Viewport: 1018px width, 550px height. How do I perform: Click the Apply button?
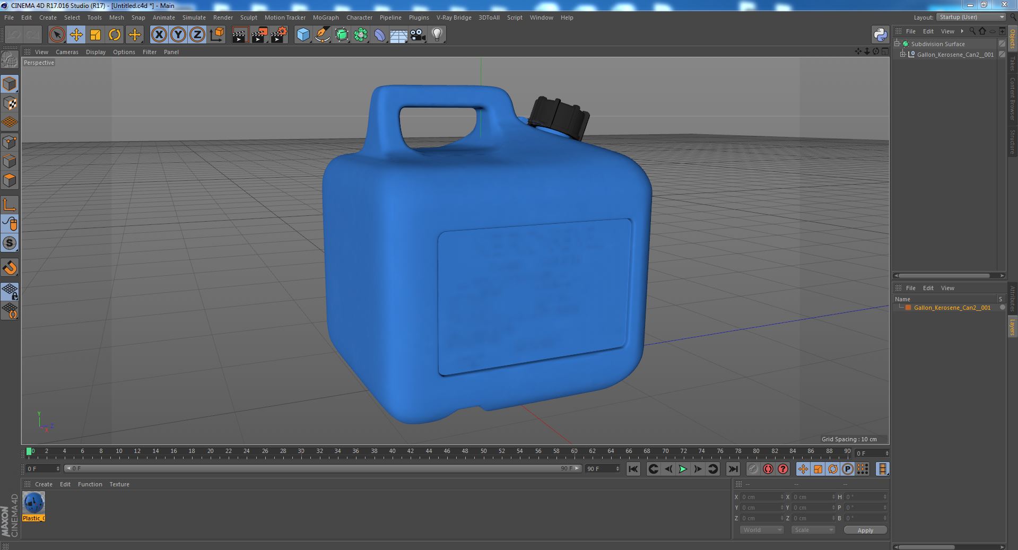[x=865, y=530]
